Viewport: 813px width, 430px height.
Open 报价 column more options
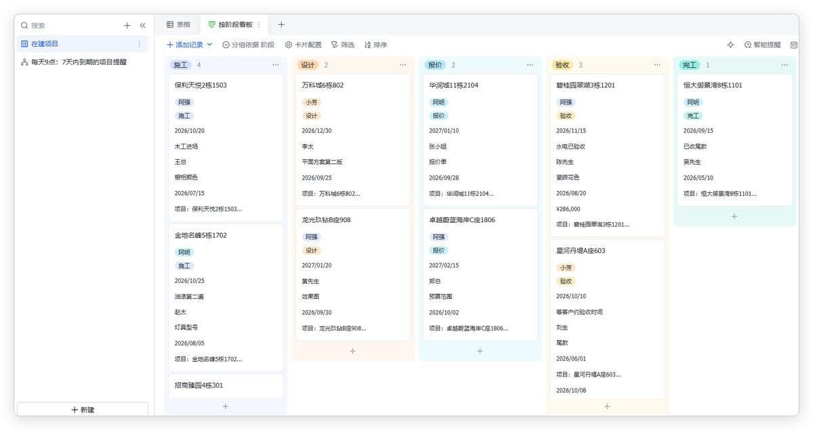click(530, 65)
